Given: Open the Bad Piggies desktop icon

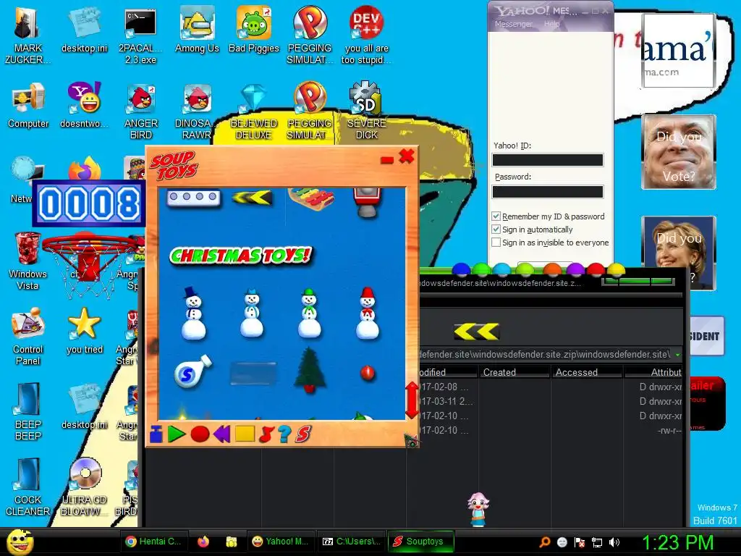Looking at the screenshot, I should [x=254, y=30].
